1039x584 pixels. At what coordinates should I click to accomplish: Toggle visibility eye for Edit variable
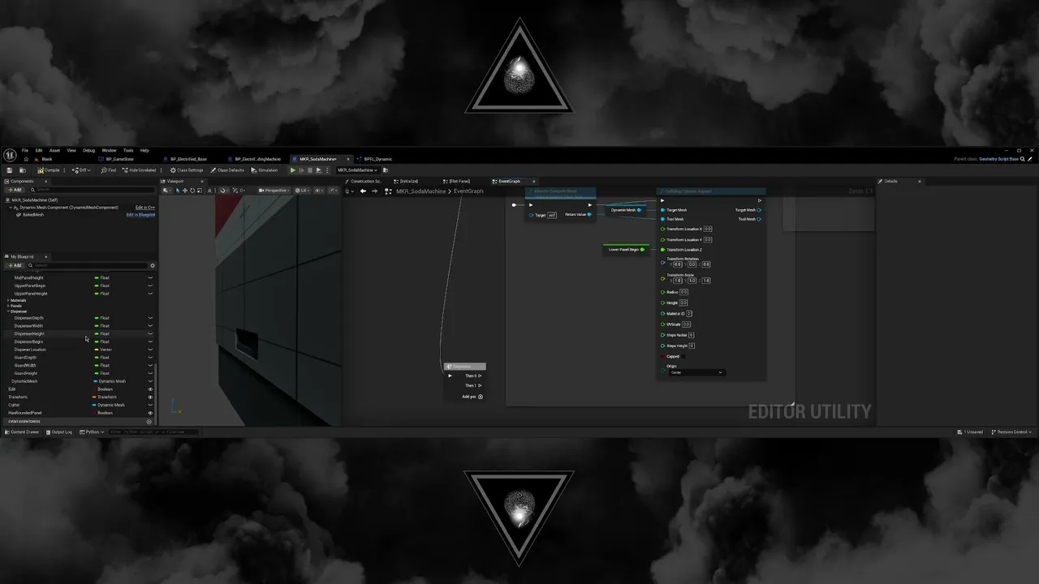click(x=150, y=389)
